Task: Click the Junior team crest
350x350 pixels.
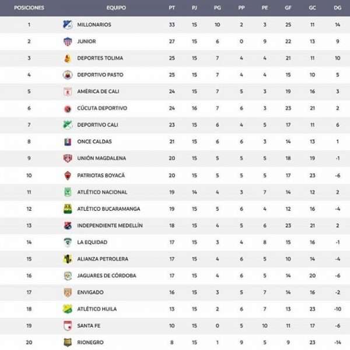Action: coord(68,41)
